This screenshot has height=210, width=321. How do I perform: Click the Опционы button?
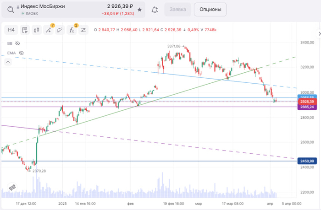click(x=210, y=9)
